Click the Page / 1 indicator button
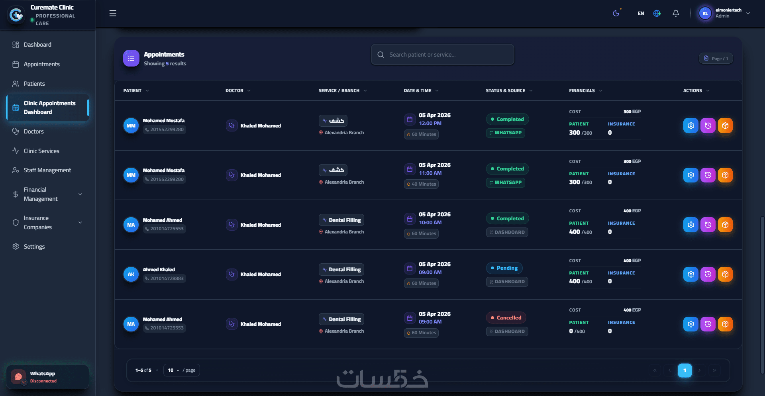This screenshot has width=765, height=396. 716,59
